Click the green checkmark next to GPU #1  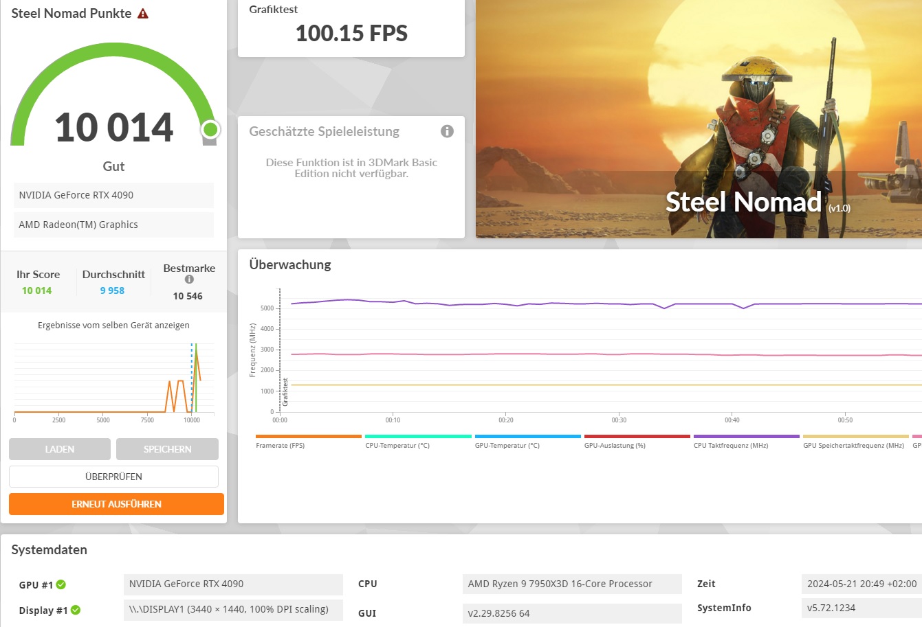click(x=61, y=584)
